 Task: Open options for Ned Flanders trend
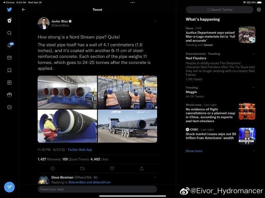[253, 54]
